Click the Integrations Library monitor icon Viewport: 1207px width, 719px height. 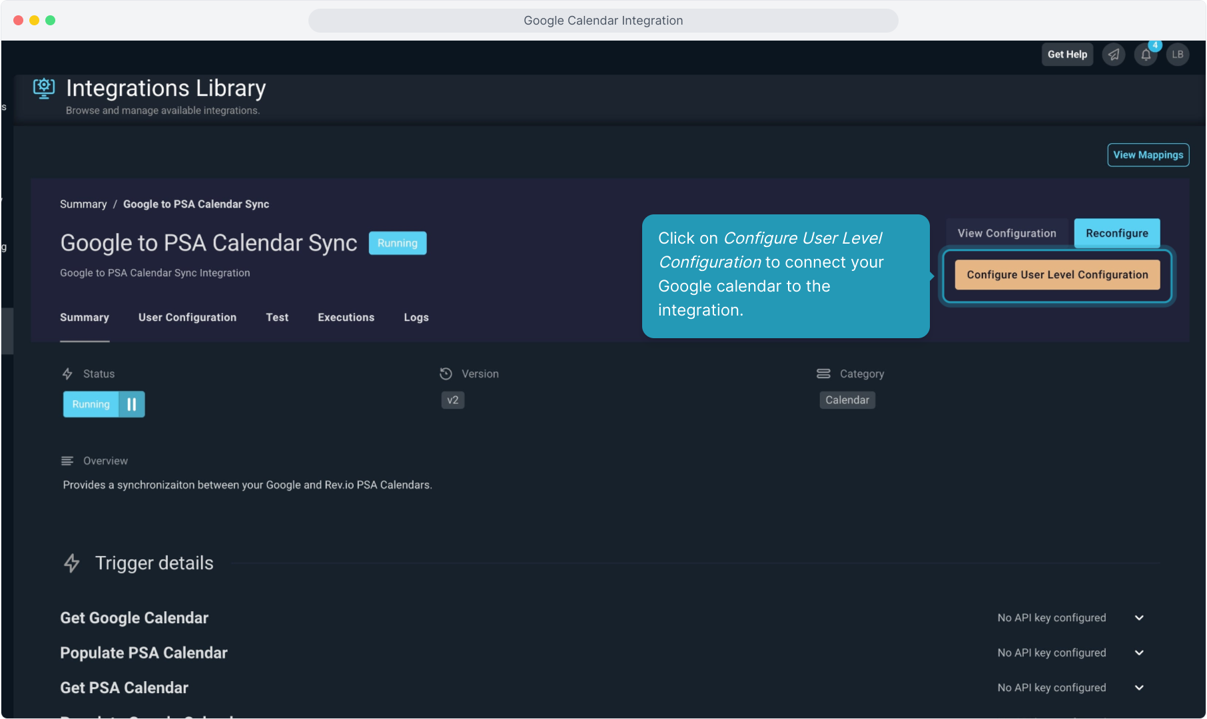(44, 88)
